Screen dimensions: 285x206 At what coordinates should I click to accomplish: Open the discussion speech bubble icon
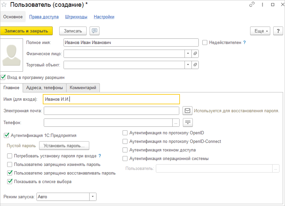click(x=94, y=31)
